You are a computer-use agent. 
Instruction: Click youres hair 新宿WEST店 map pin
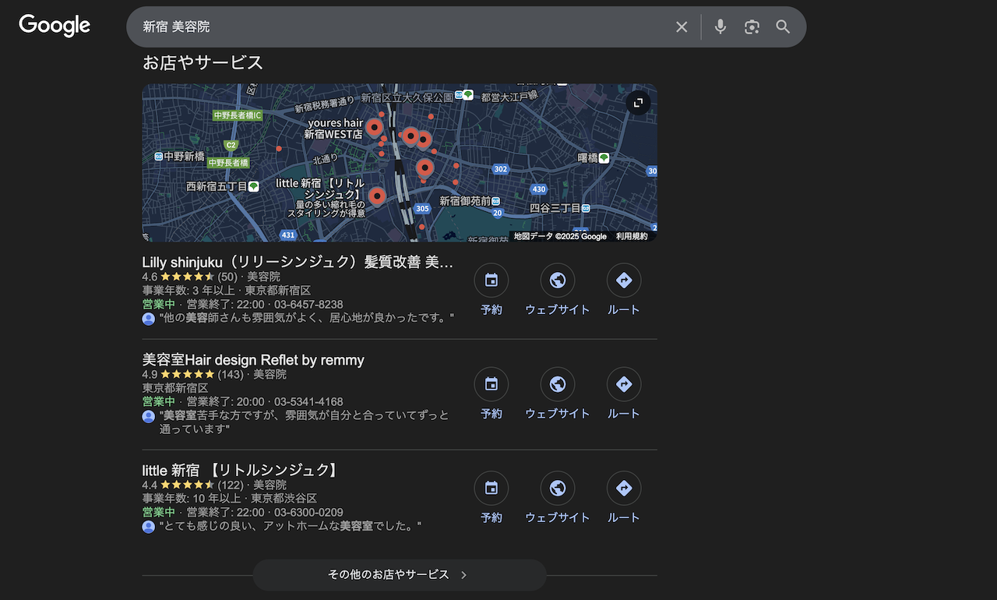click(375, 127)
